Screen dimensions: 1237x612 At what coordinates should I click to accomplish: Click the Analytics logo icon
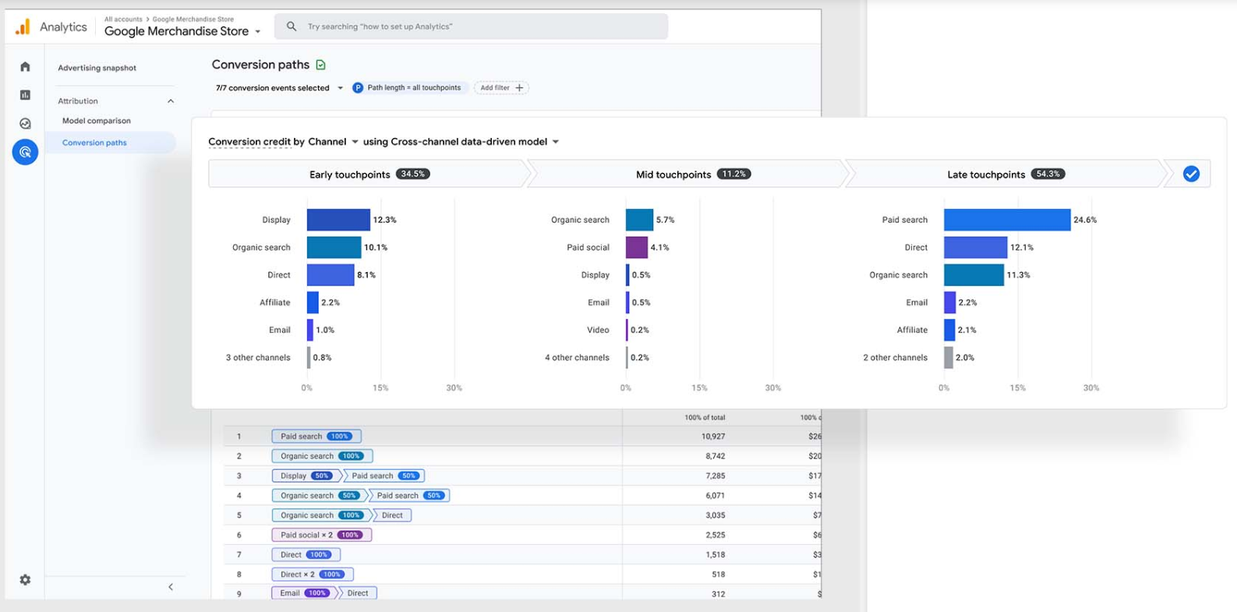pos(23,27)
